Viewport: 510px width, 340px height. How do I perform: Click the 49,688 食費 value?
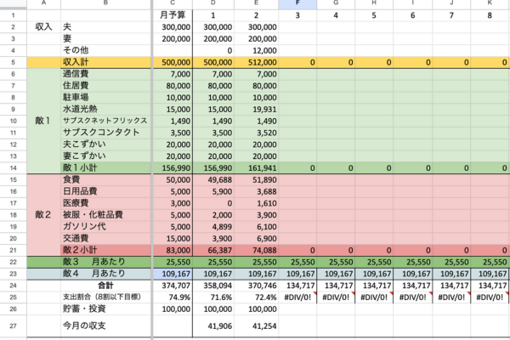pyautogui.click(x=213, y=179)
